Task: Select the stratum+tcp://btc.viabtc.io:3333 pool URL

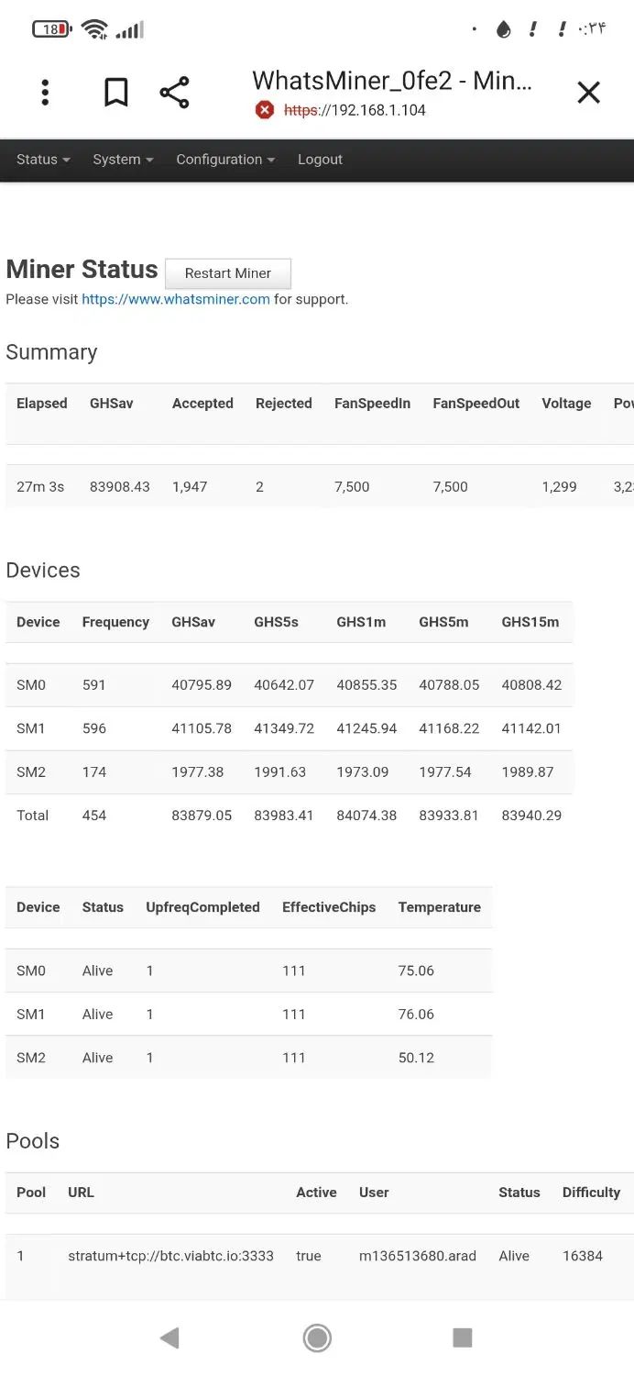Action: (170, 1256)
